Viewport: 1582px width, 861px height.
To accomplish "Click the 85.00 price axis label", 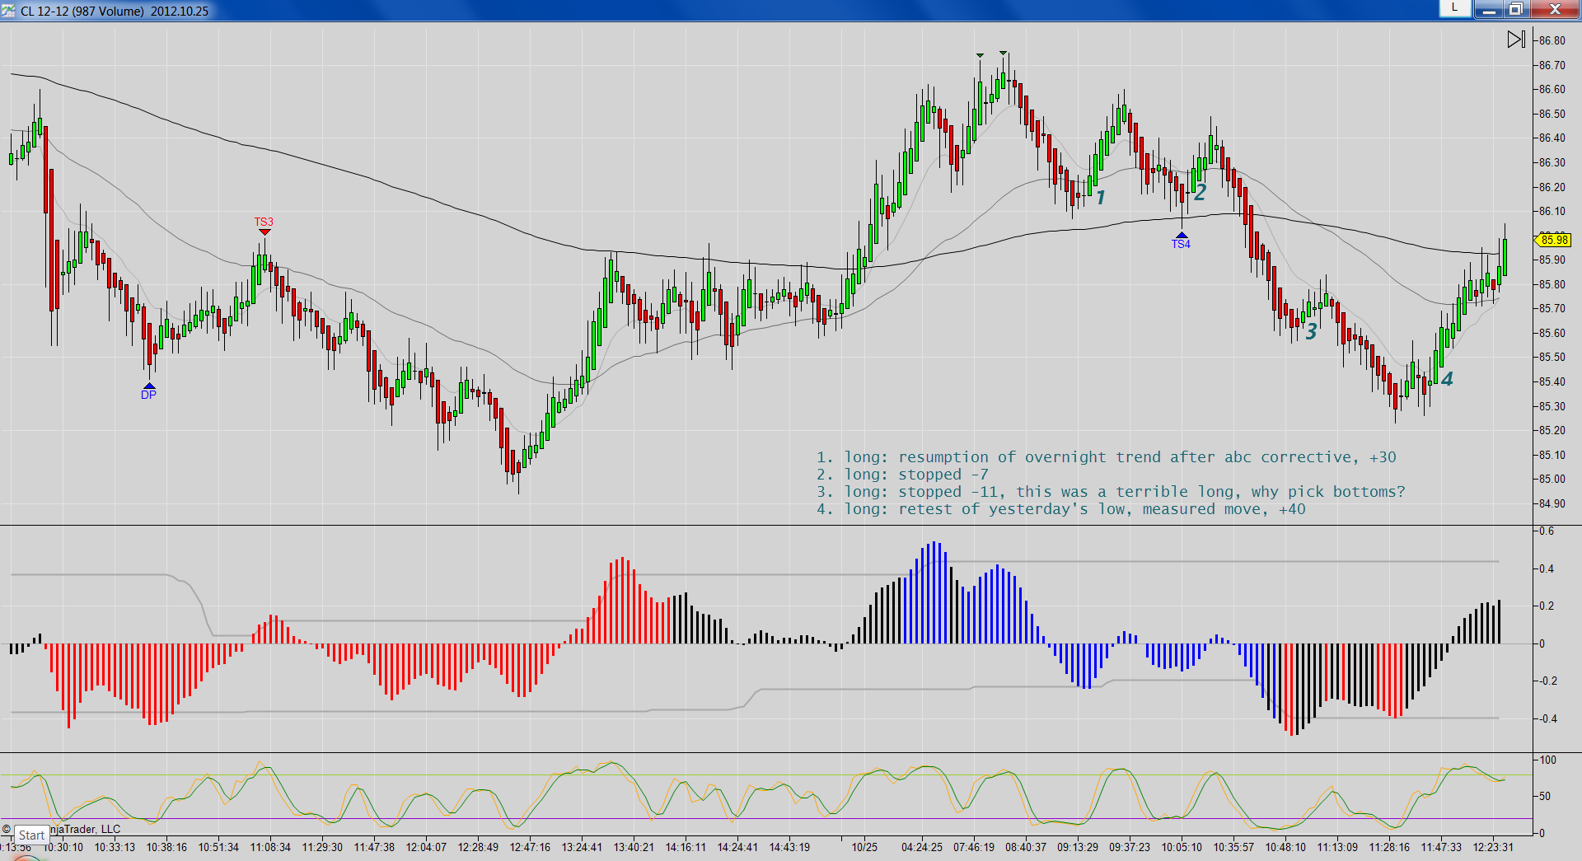I will [1552, 479].
